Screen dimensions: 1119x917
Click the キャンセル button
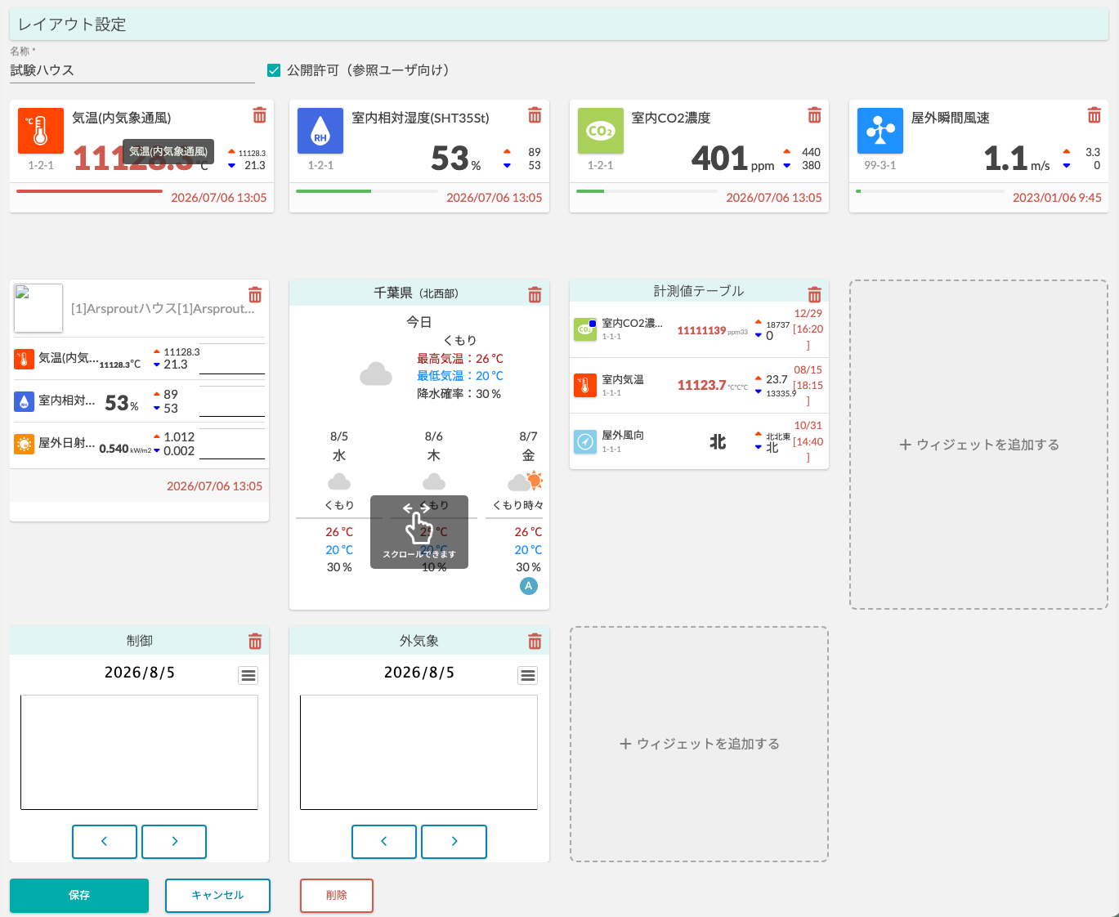217,896
